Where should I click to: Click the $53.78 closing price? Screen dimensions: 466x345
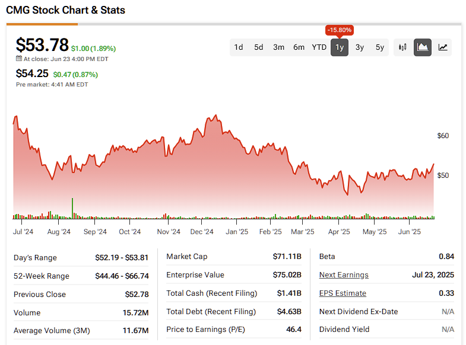[42, 45]
